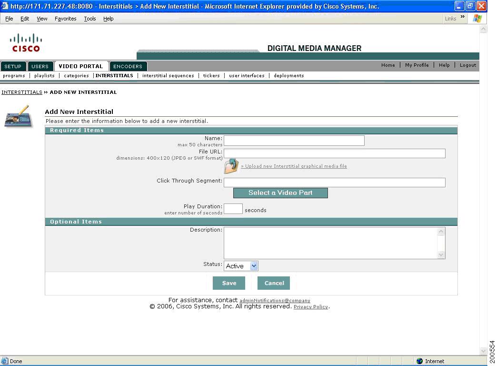Click the Description scrollbar down arrow
This screenshot has height=366, width=496.
tap(441, 255)
